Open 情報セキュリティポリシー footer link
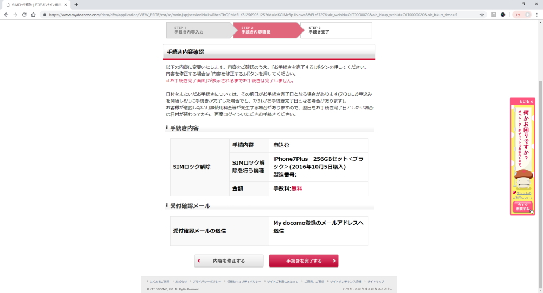543x293 pixels. 244,282
